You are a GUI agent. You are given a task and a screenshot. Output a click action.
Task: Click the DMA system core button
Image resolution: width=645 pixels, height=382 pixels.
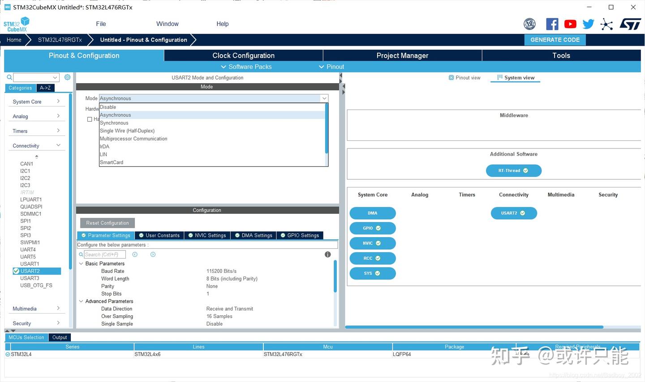[x=373, y=213]
